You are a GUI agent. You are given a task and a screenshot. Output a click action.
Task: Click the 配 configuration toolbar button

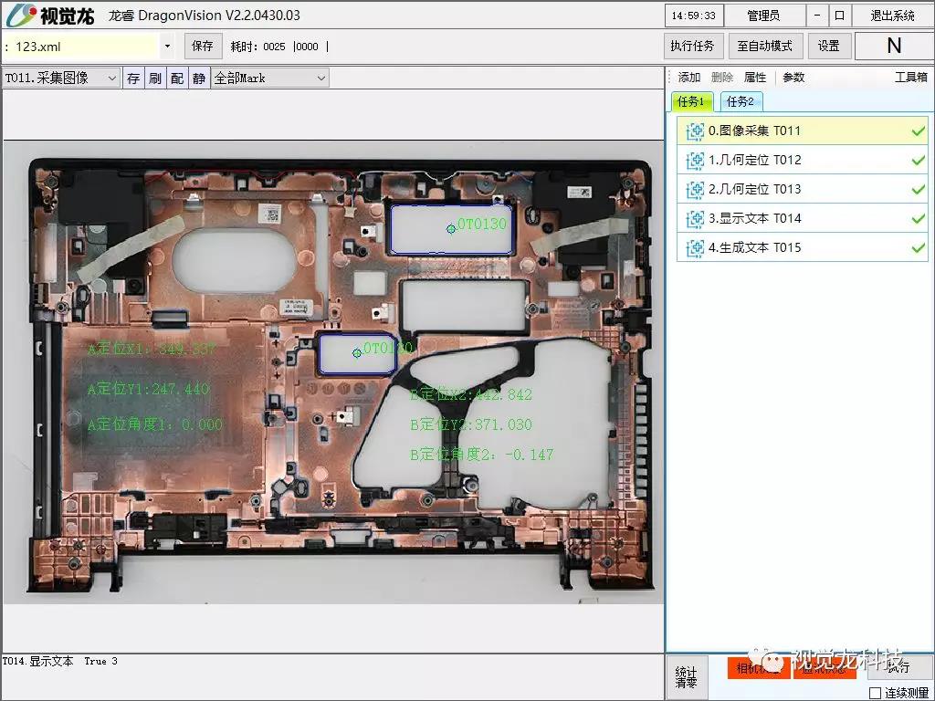coord(177,78)
